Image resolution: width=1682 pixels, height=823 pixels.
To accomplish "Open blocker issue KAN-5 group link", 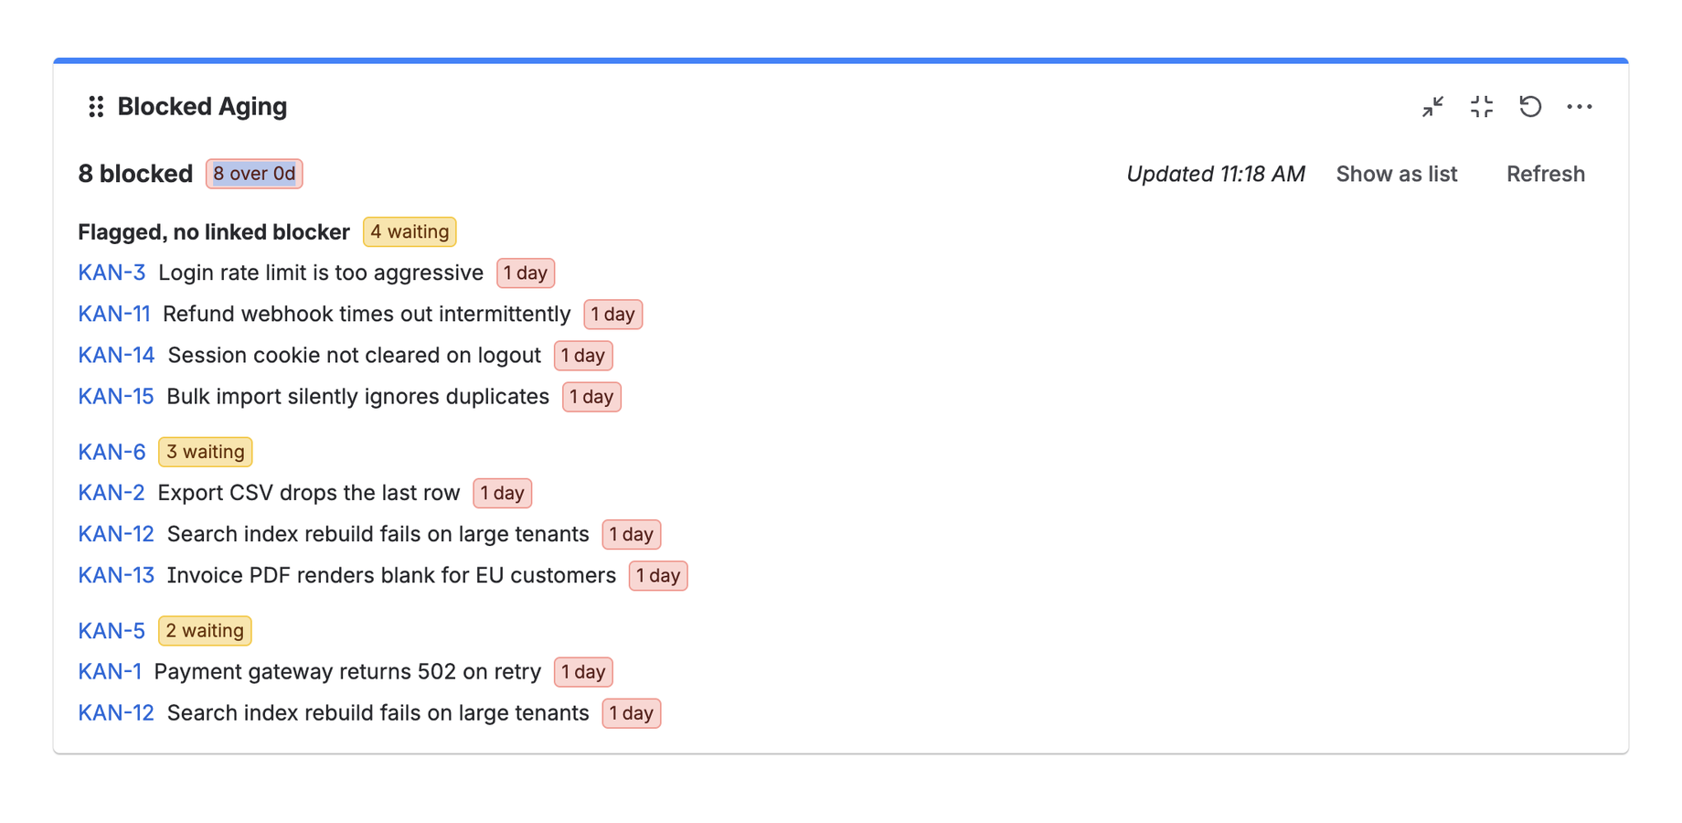I will tap(112, 631).
